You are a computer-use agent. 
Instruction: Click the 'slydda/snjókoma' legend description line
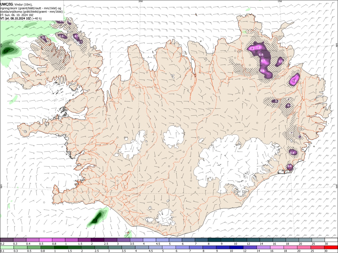(31, 12)
